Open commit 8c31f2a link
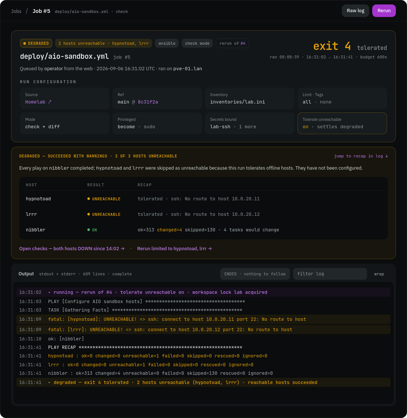407x418 pixels. coord(148,102)
